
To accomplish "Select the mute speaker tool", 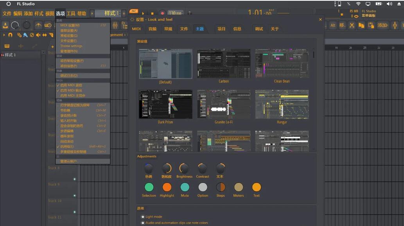I will click(38, 35).
